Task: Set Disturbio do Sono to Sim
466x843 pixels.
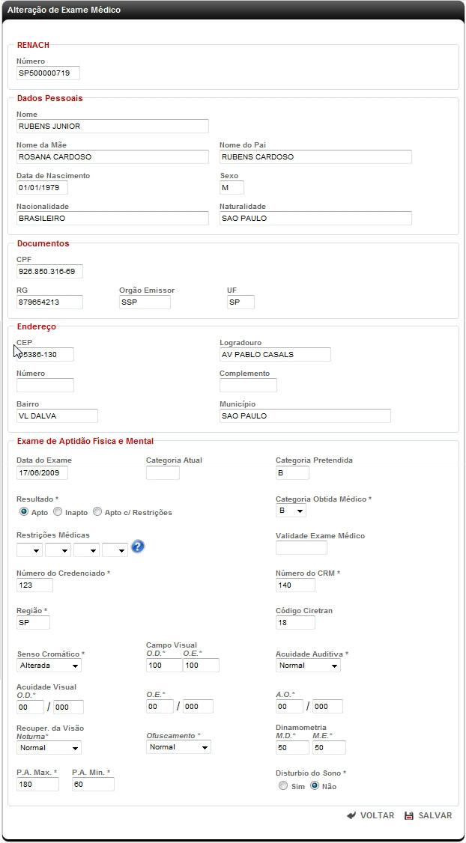Action: [282, 786]
